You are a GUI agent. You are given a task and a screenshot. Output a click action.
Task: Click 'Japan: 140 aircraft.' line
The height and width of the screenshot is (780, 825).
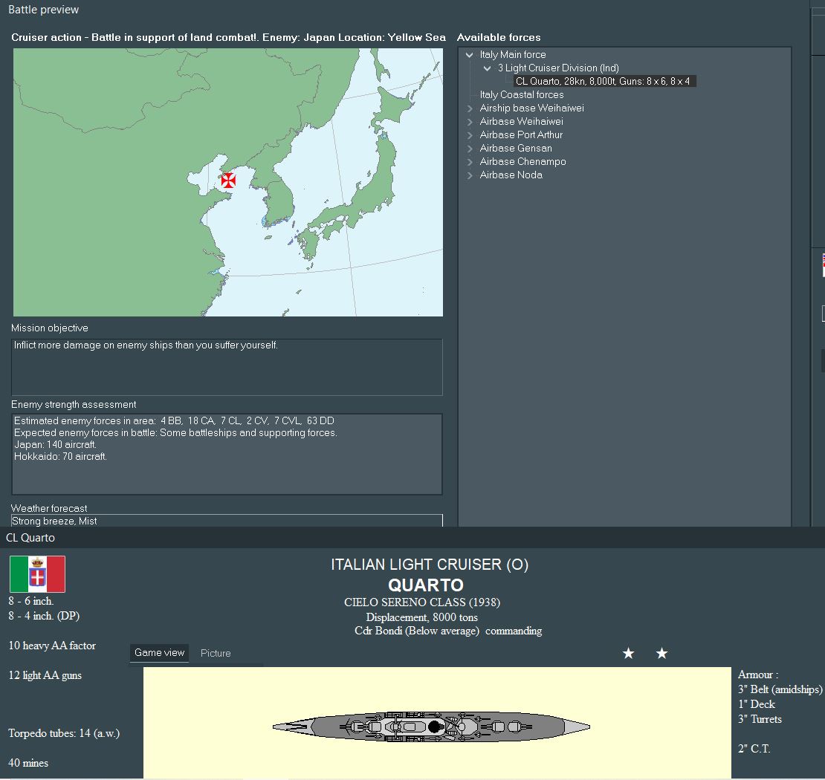click(55, 445)
